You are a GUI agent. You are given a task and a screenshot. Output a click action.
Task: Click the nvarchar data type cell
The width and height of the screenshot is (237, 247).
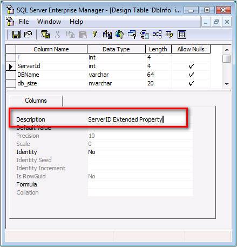(116, 83)
